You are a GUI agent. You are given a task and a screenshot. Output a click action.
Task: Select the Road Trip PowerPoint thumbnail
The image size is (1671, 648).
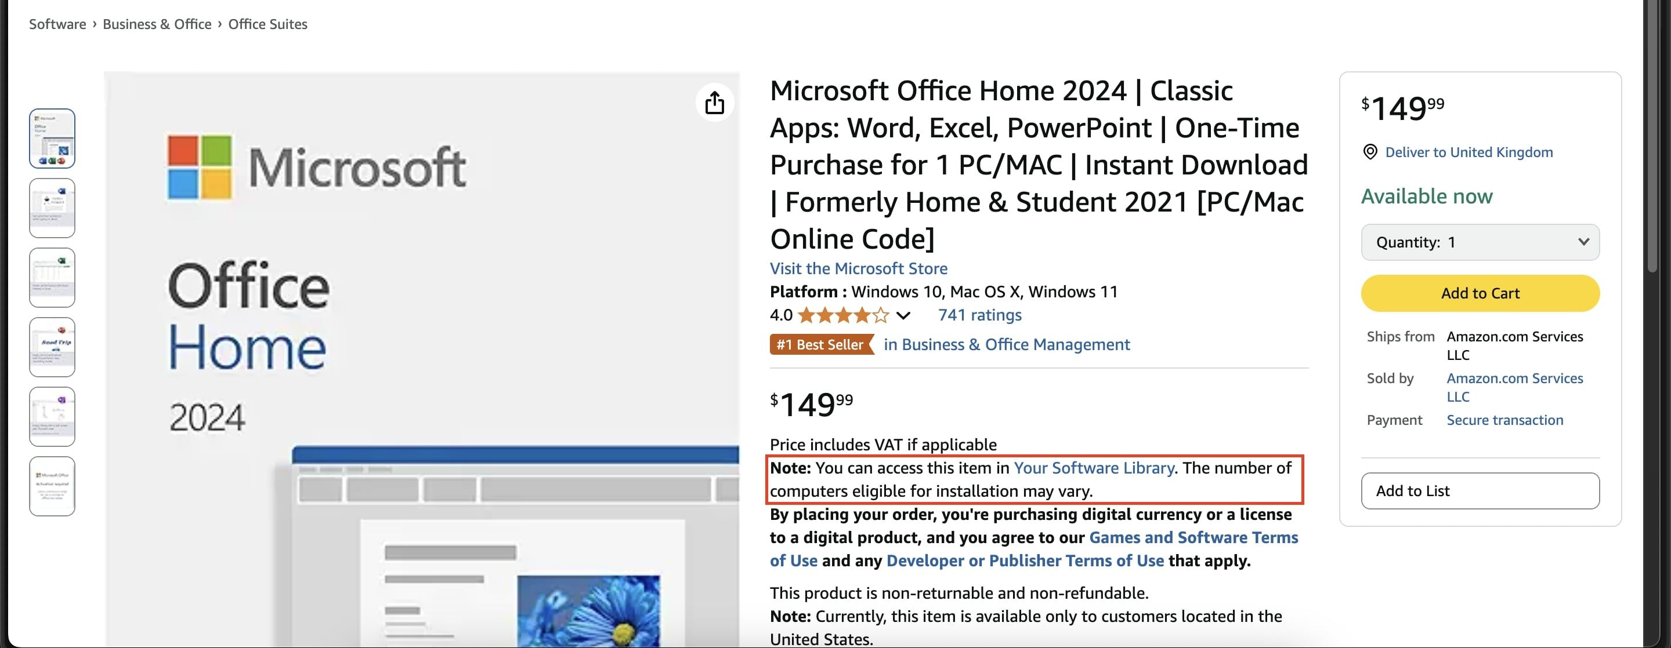click(x=52, y=347)
